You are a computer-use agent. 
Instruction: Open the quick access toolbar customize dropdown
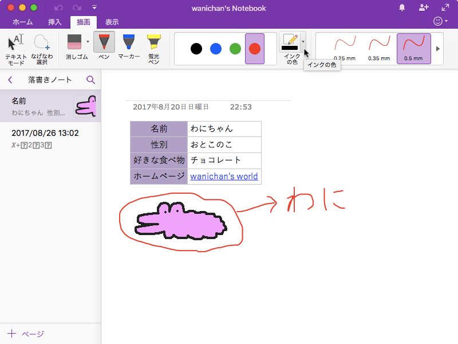click(x=94, y=7)
